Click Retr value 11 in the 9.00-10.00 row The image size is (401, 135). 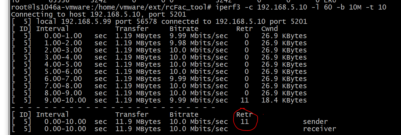pos(244,100)
